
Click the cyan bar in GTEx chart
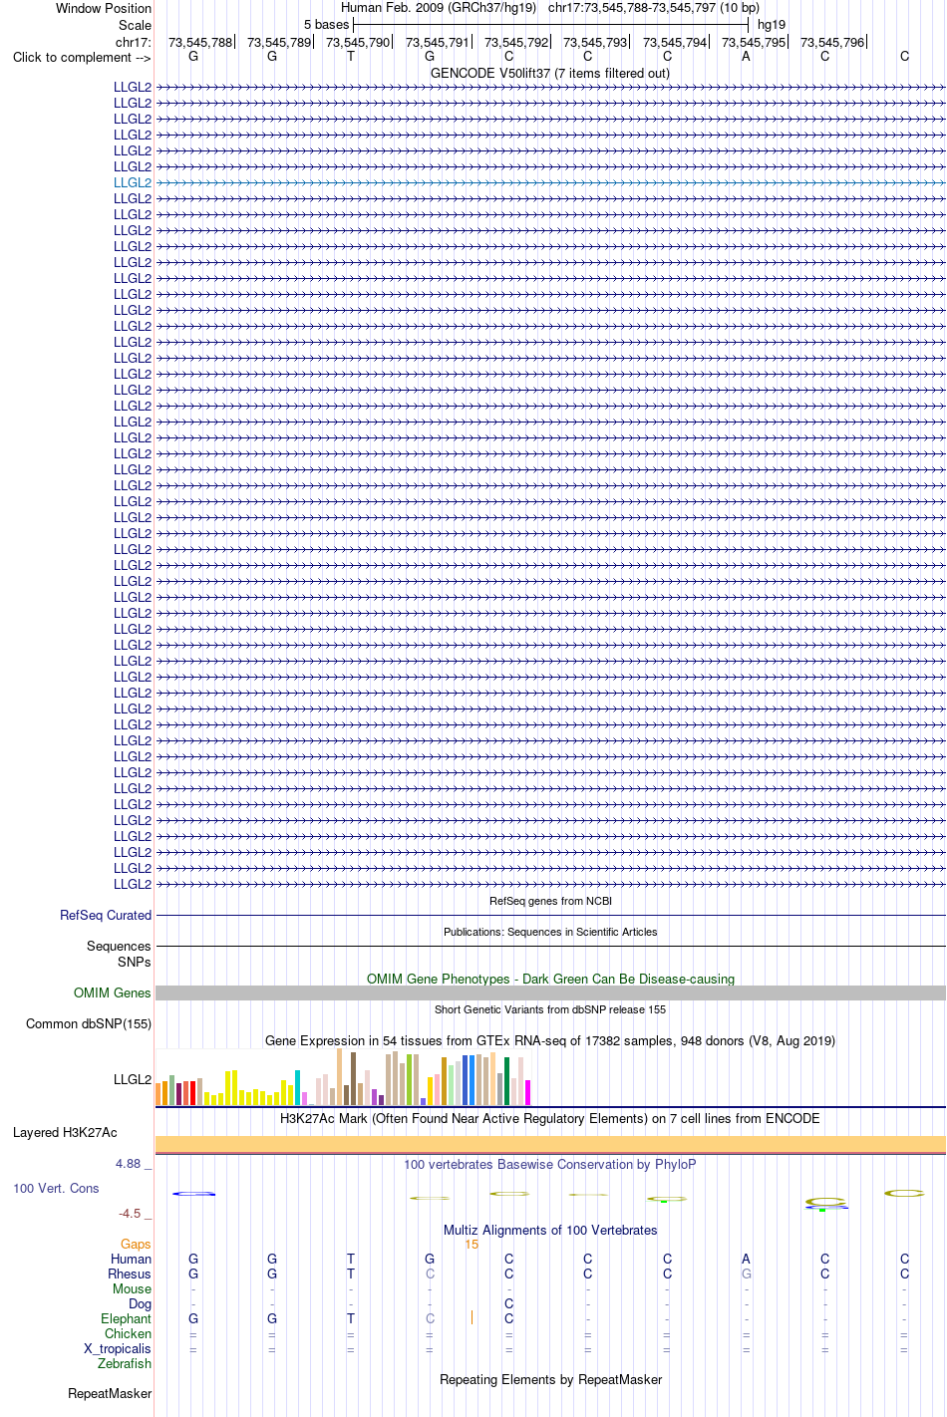[298, 1087]
